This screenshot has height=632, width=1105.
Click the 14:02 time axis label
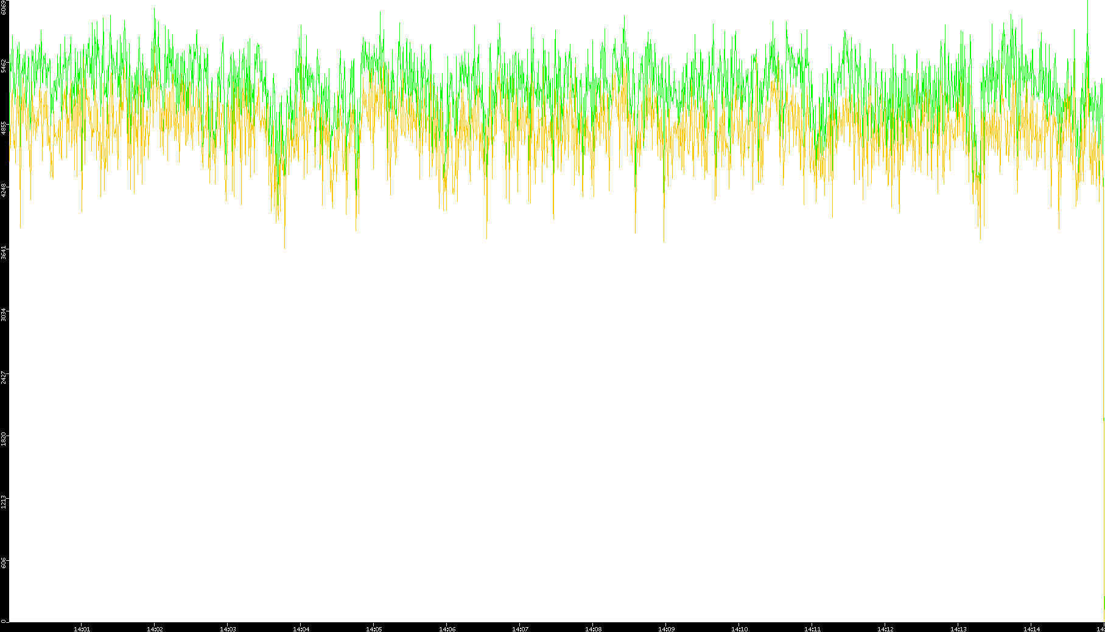pyautogui.click(x=155, y=628)
